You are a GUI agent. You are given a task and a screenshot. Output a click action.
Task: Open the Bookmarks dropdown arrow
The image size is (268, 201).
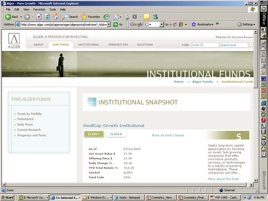pos(213,25)
